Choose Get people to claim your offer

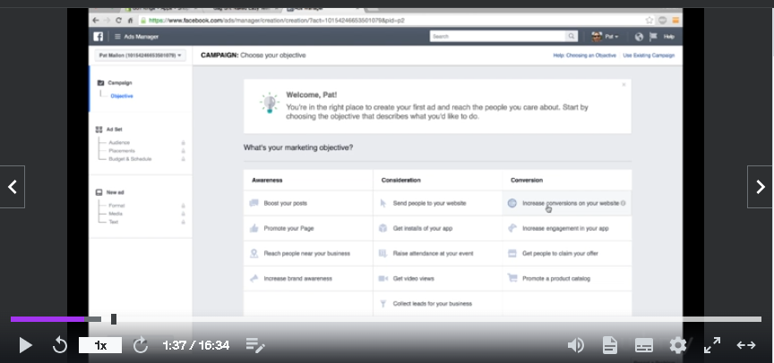567,253
